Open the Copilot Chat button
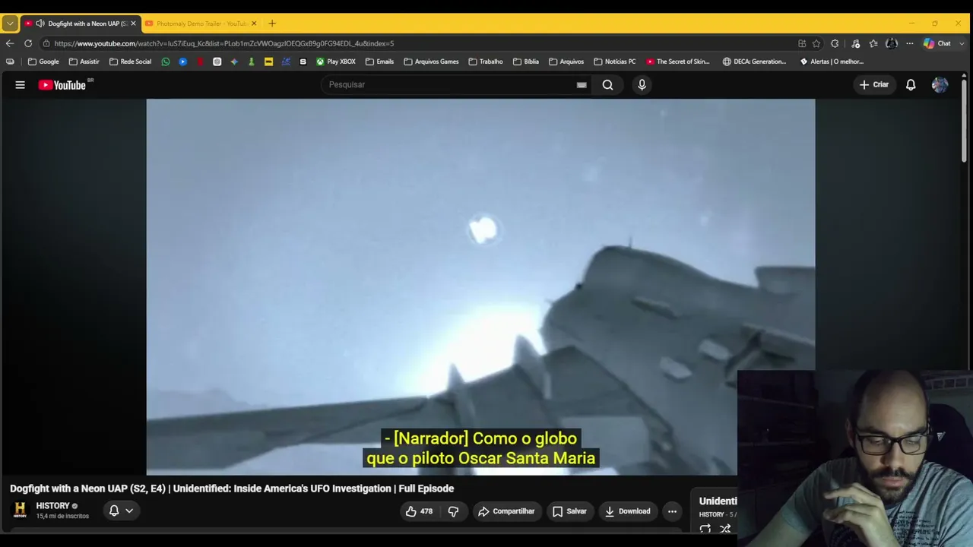The width and height of the screenshot is (973, 547). 937,43
